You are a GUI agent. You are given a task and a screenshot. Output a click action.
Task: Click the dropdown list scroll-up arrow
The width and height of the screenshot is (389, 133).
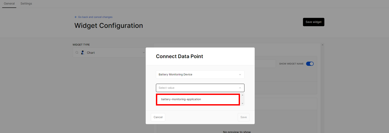tap(242, 95)
